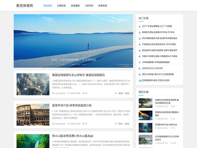Click clock icon on 实况8超级联赛 entry

(156, 143)
